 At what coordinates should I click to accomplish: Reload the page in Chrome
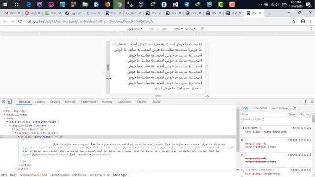point(20,21)
